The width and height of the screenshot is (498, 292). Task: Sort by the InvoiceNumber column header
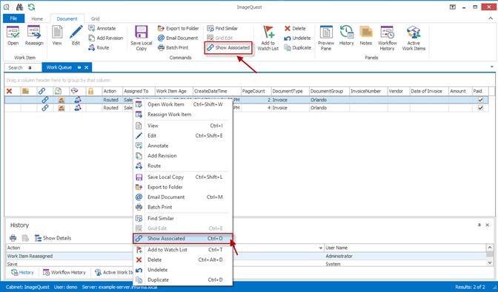click(x=368, y=91)
